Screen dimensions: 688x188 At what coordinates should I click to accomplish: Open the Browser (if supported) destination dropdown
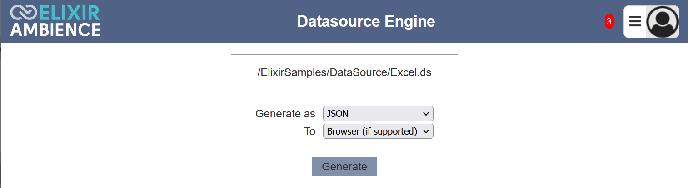[378, 131]
